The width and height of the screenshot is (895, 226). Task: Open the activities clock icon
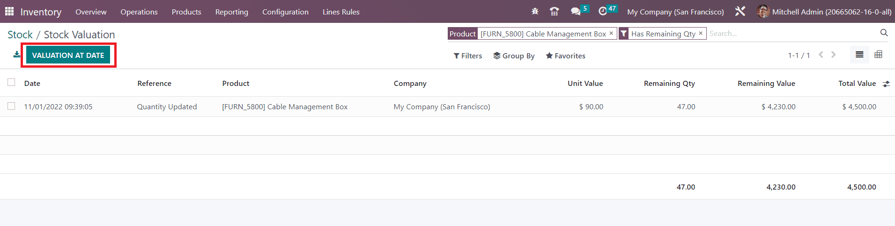(603, 12)
